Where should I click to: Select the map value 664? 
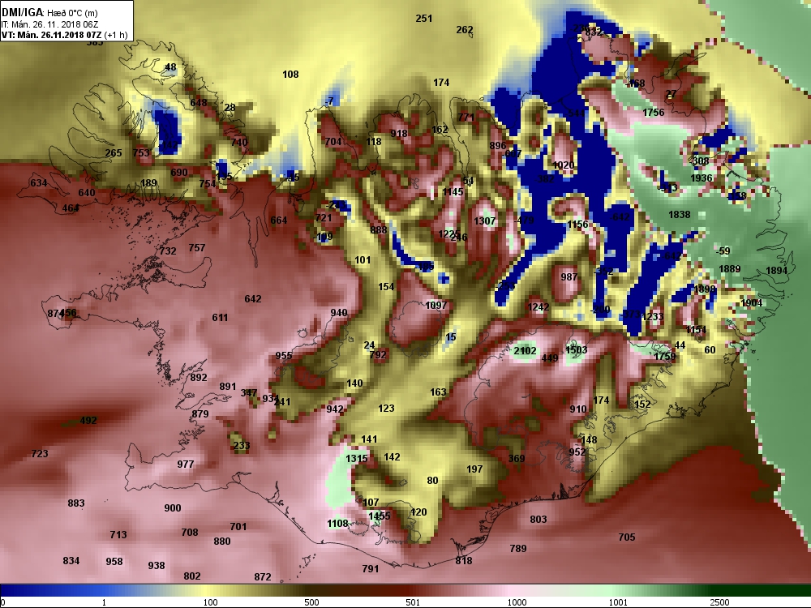[278, 221]
